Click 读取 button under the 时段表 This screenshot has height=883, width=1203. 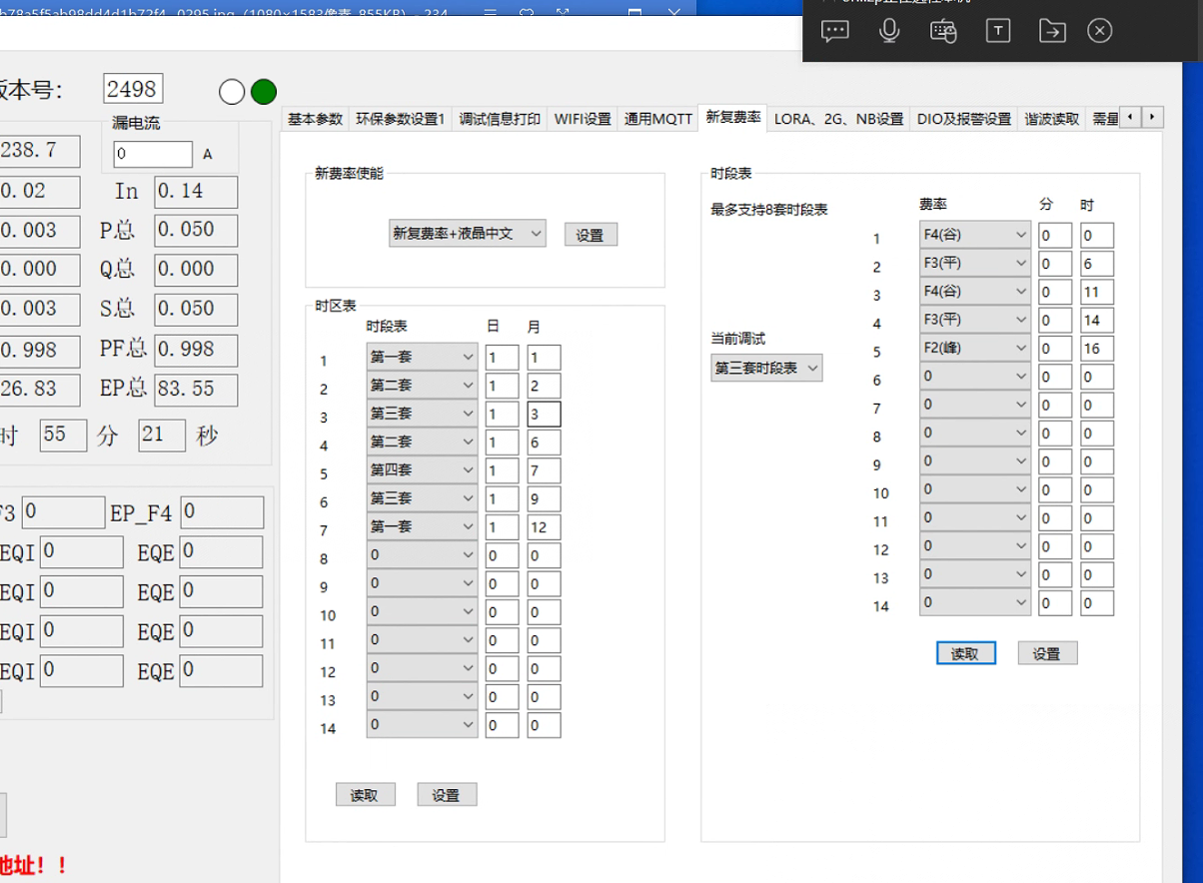(965, 653)
